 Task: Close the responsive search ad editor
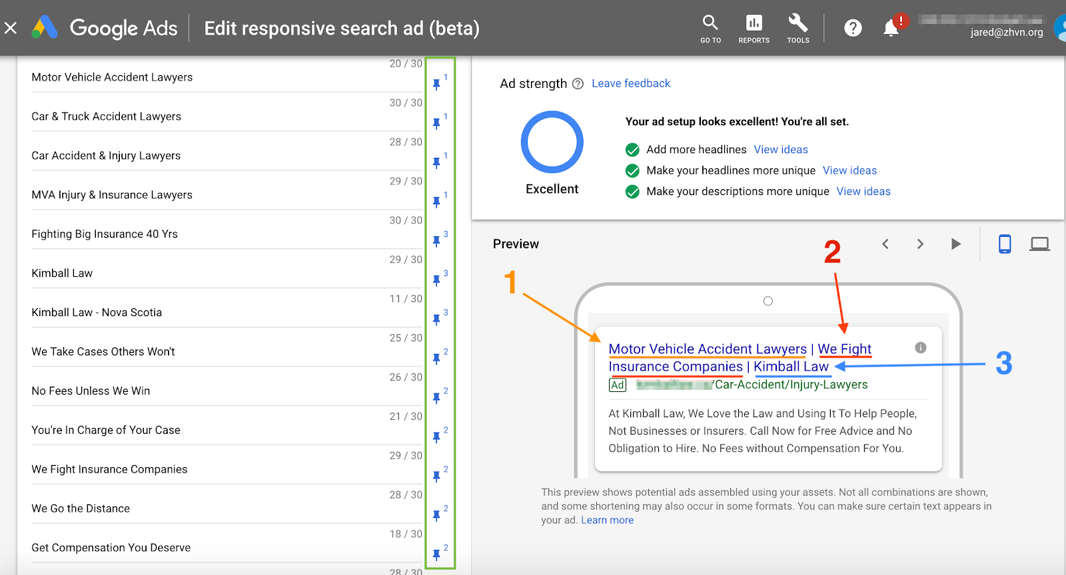[x=11, y=28]
